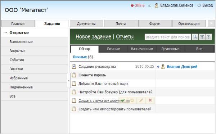This screenshot has width=216, height=134.
Task: Toggle checkbox for Создание руководства task
Action: (74, 67)
